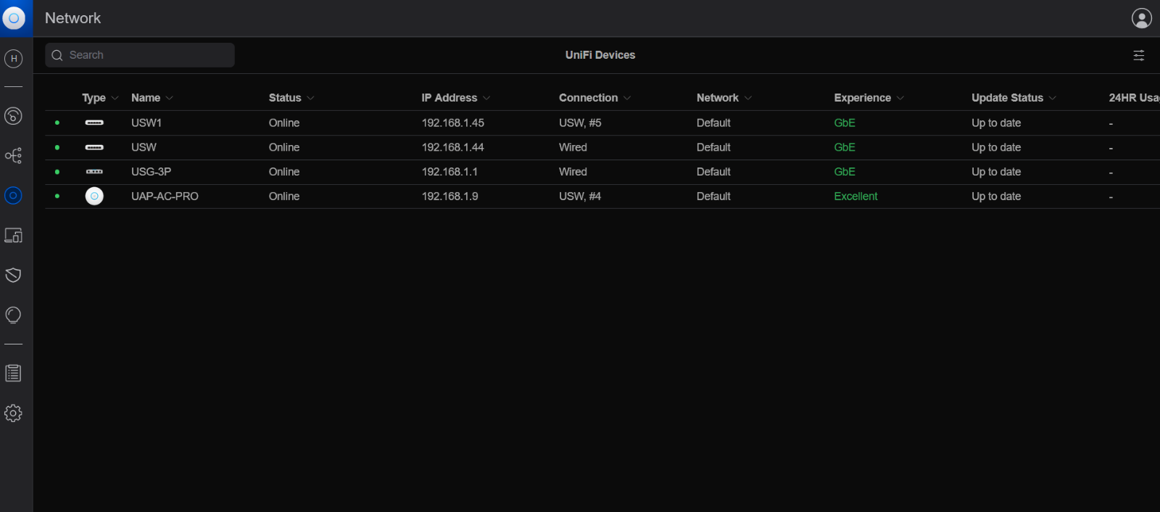Open the user account profile icon
This screenshot has width=1160, height=512.
tap(1142, 18)
